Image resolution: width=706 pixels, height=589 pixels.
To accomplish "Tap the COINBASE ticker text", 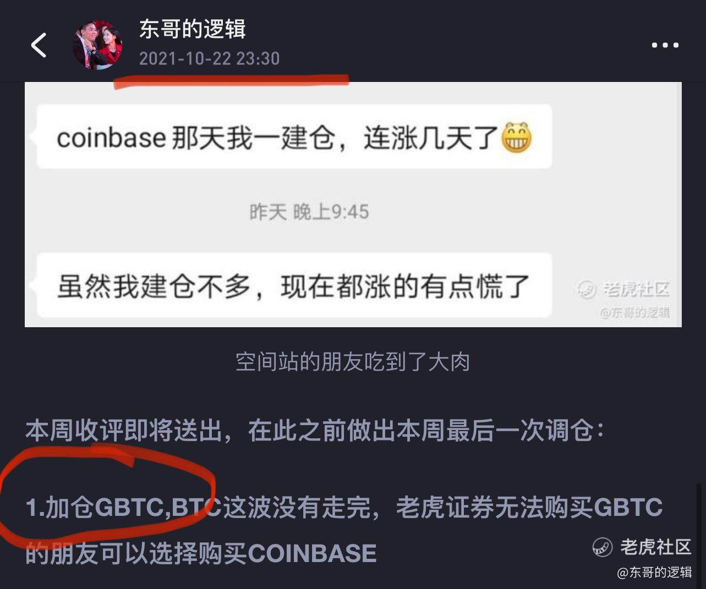I will [312, 553].
